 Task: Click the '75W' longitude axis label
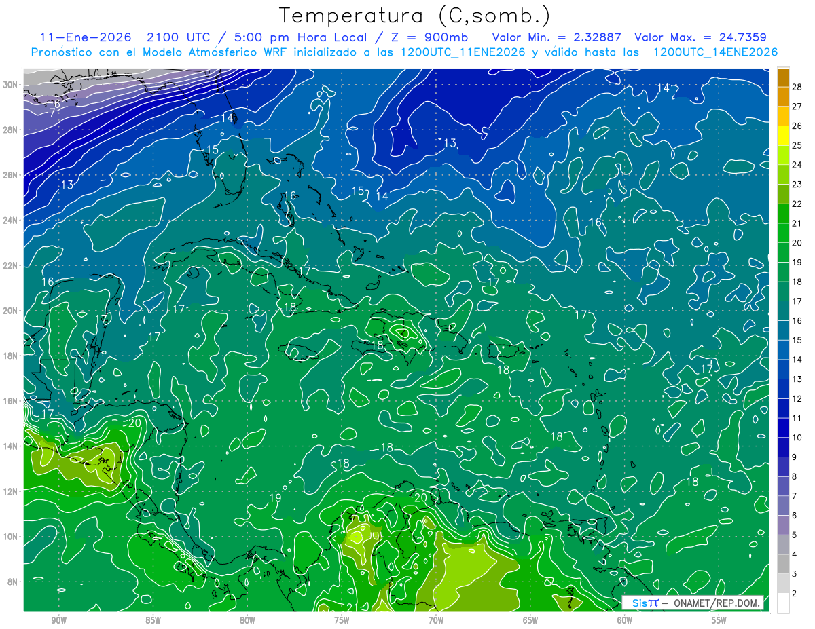pos(342,621)
